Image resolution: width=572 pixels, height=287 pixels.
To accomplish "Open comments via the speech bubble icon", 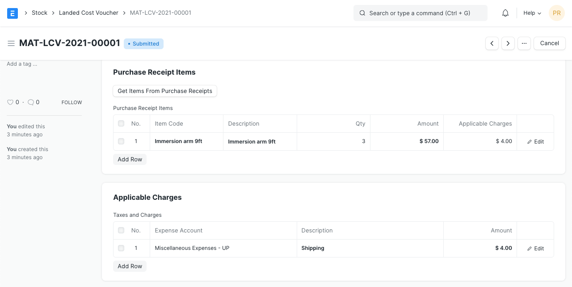I will tap(31, 102).
